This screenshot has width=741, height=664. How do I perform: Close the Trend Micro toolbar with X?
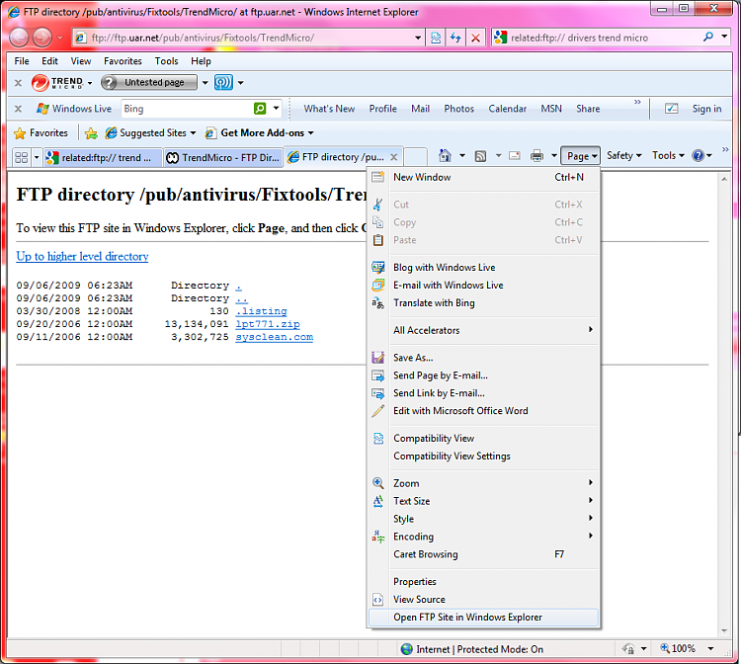(x=18, y=83)
